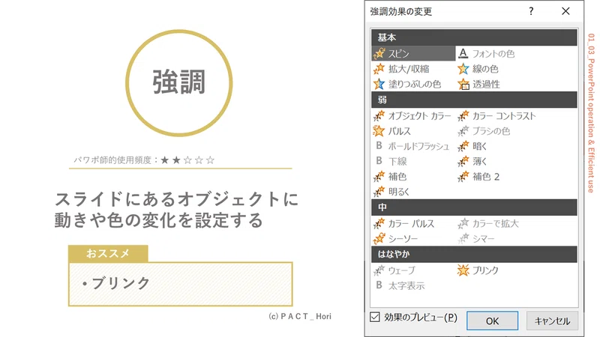Click the 中 category header

tap(474, 207)
